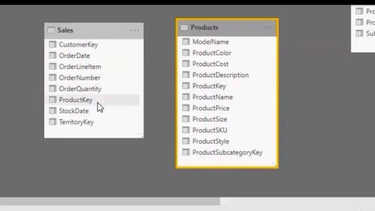Viewport: 375px width, 211px height.
Task: Click the icon beside ProductColor field
Action: 186,53
